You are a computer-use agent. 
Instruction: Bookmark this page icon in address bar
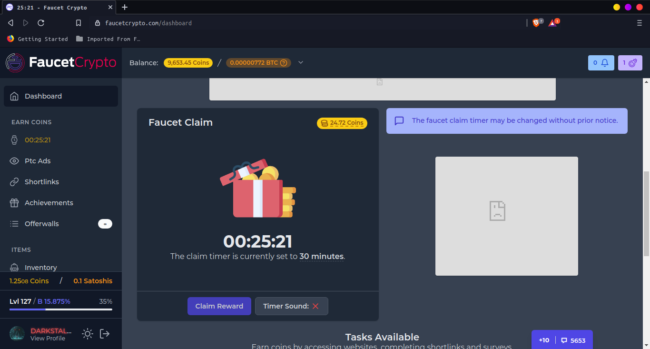79,23
